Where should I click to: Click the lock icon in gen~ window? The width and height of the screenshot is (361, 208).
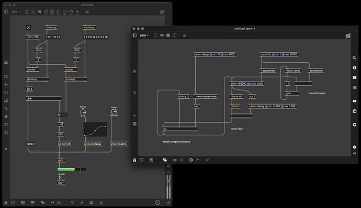click(134, 160)
